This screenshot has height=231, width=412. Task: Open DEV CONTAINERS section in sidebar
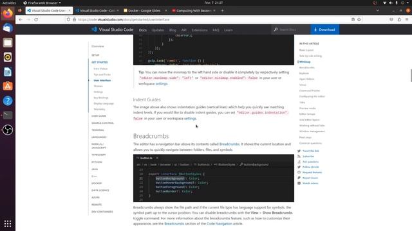coord(102,212)
